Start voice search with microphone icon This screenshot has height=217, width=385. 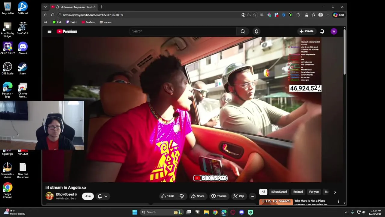coord(256,31)
